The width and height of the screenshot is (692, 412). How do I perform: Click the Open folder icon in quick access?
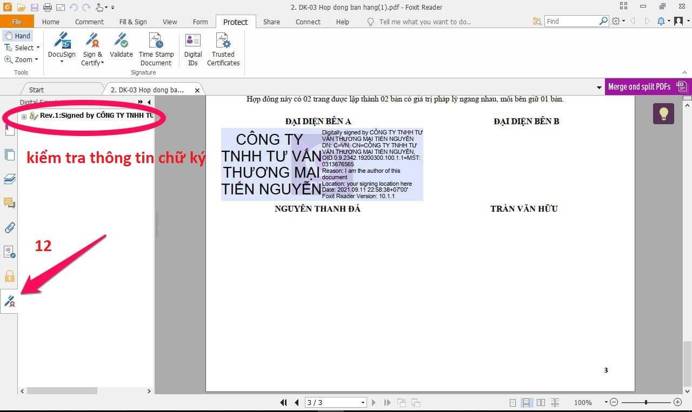22,7
